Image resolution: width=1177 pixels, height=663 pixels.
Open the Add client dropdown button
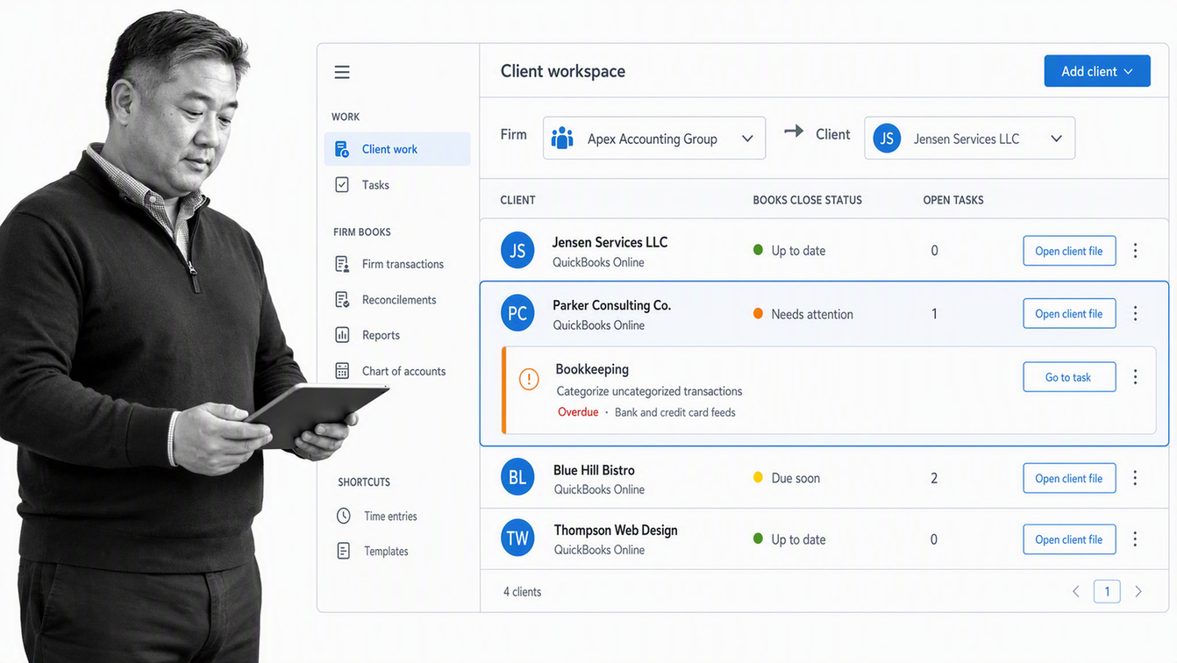click(1097, 72)
